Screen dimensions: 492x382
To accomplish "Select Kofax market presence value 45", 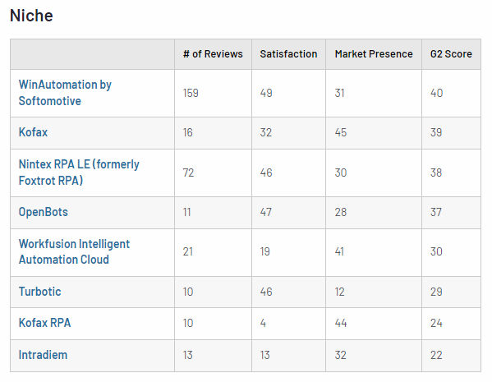I will pos(341,132).
